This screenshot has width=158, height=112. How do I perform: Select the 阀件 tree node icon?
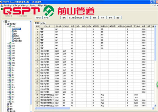click(x=13, y=31)
